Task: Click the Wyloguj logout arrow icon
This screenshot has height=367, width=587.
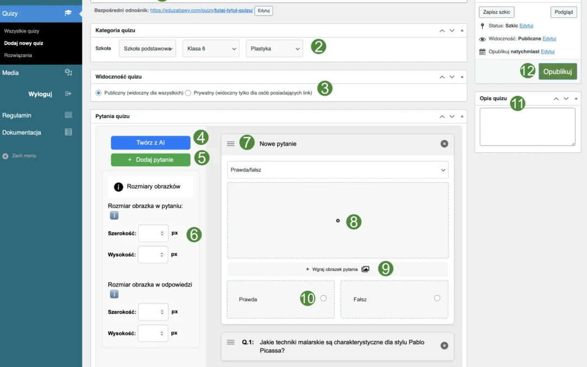Action: (68, 94)
